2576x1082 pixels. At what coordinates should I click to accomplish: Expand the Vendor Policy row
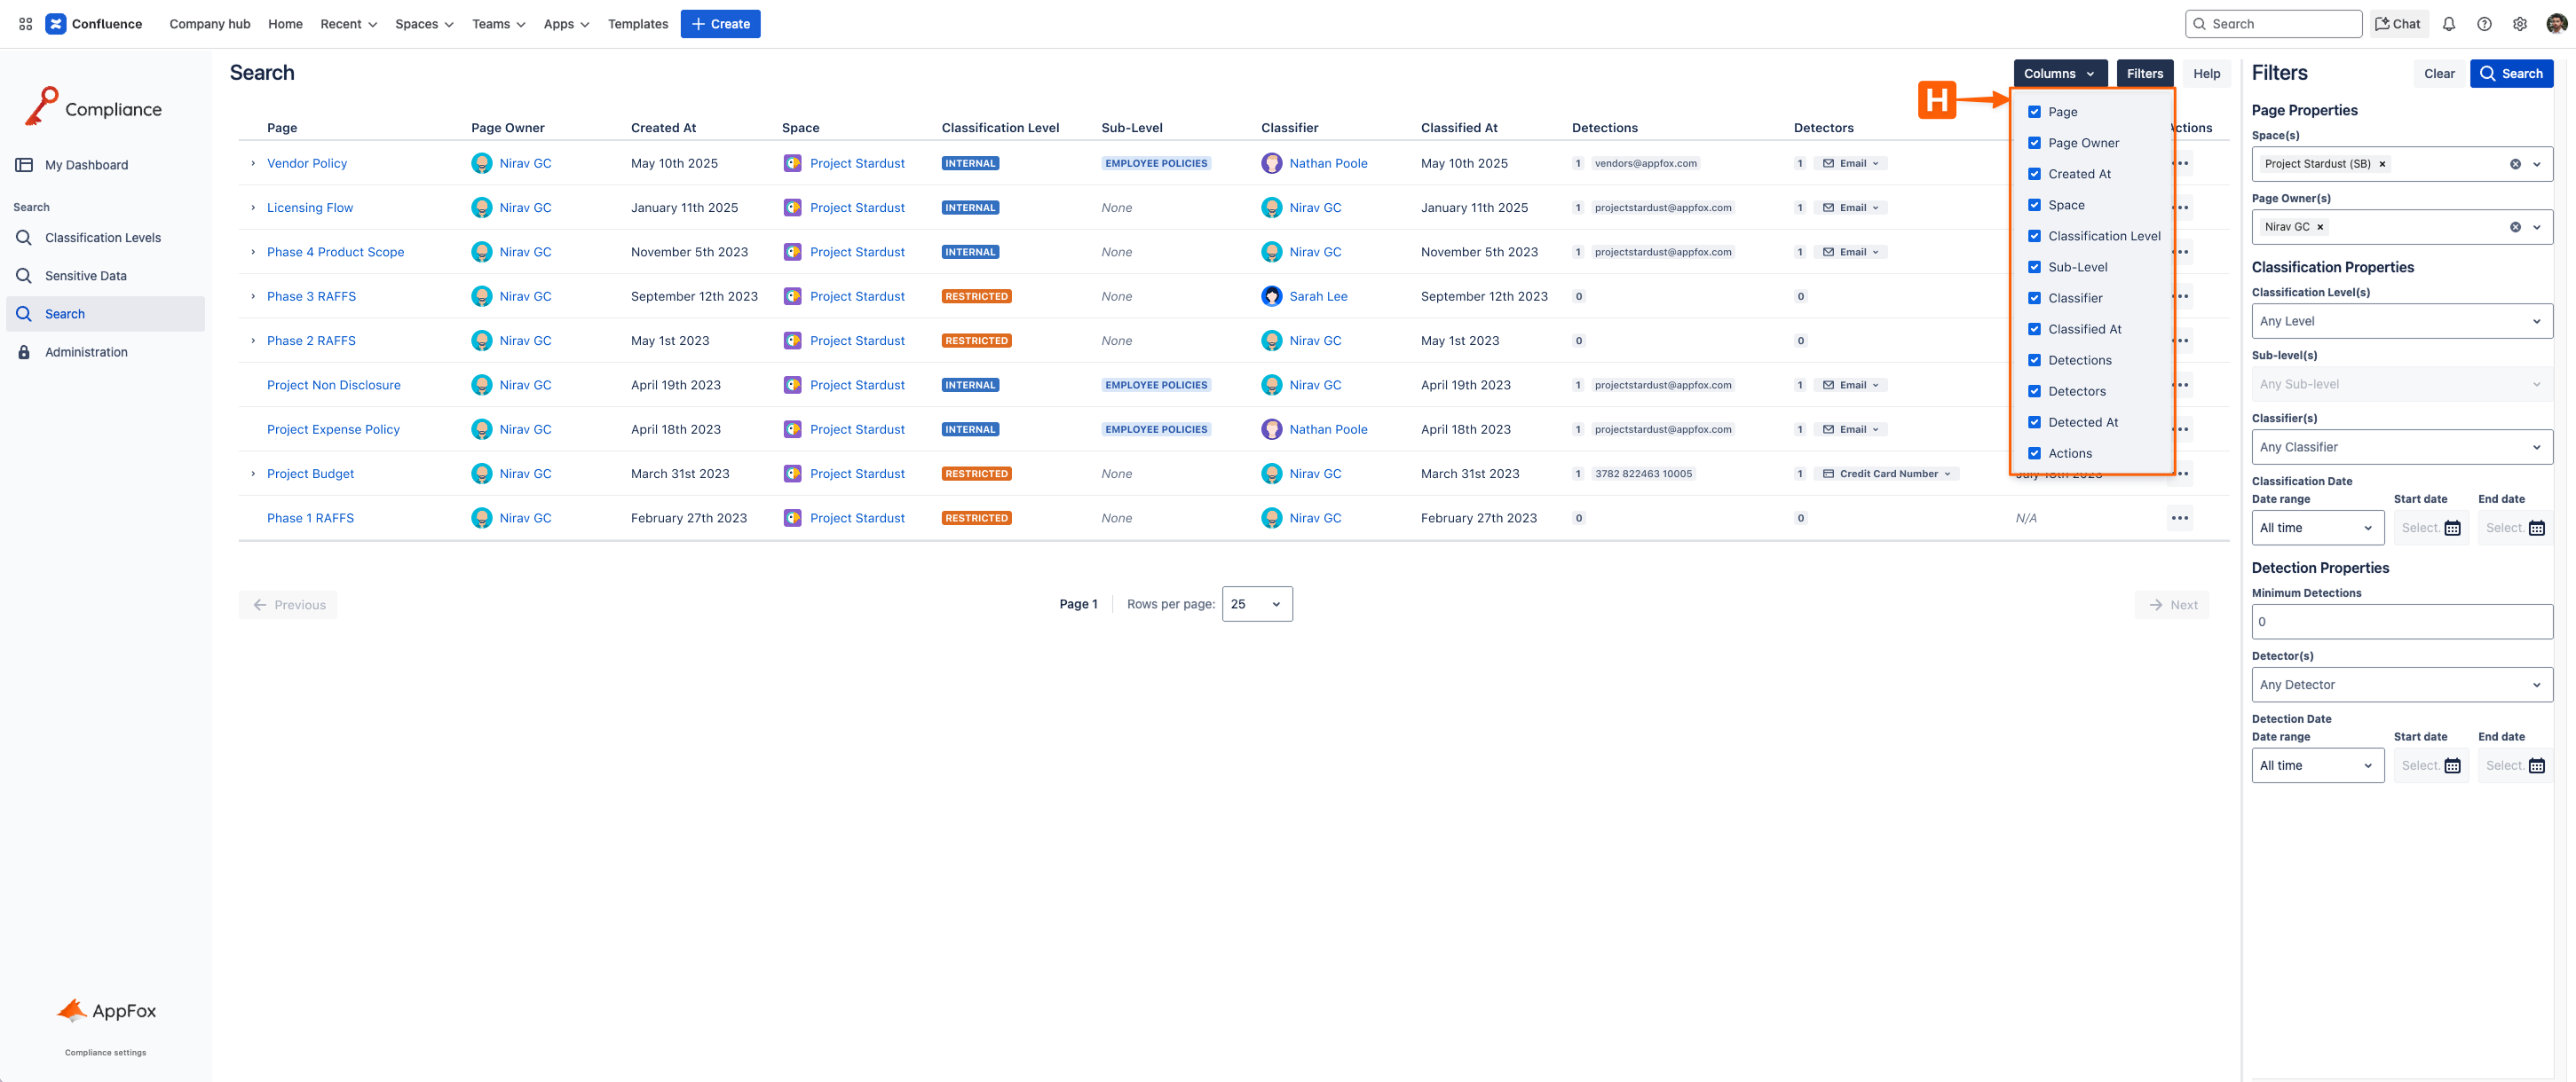pos(253,163)
